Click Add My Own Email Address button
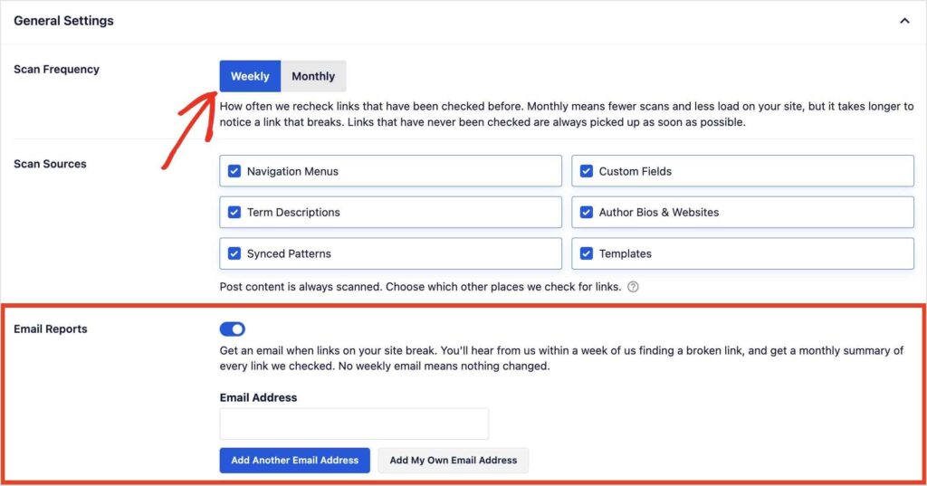927x486 pixels. pyautogui.click(x=453, y=460)
